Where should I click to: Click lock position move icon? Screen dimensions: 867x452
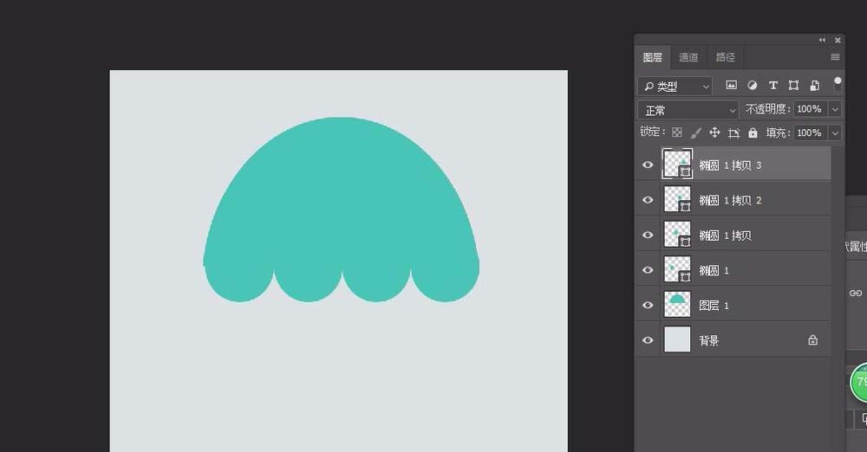(714, 132)
